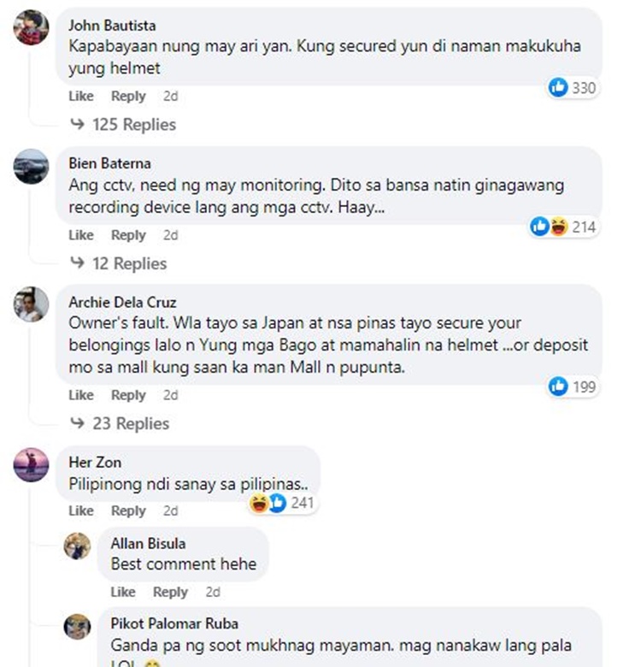
Task: Open the haha reaction icon showing 241
Action: (259, 503)
